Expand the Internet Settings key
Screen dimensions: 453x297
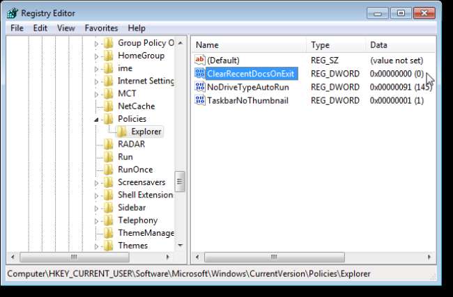[96, 82]
